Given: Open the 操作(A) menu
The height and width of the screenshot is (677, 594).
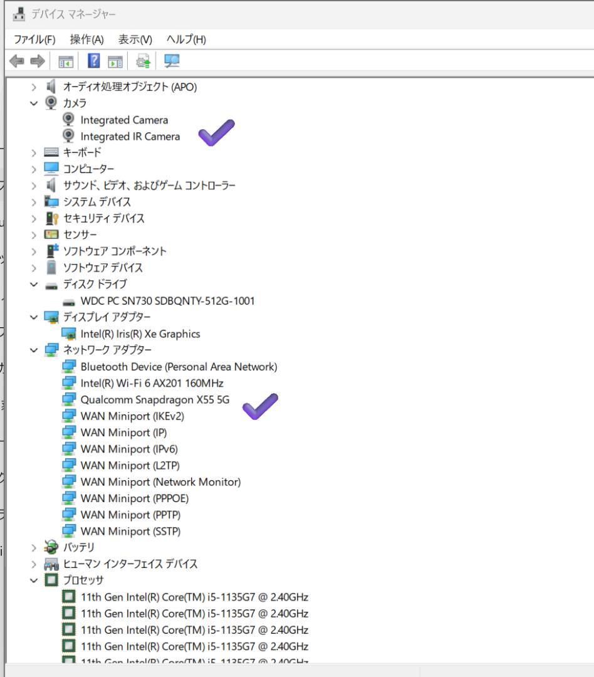Looking at the screenshot, I should tap(86, 39).
